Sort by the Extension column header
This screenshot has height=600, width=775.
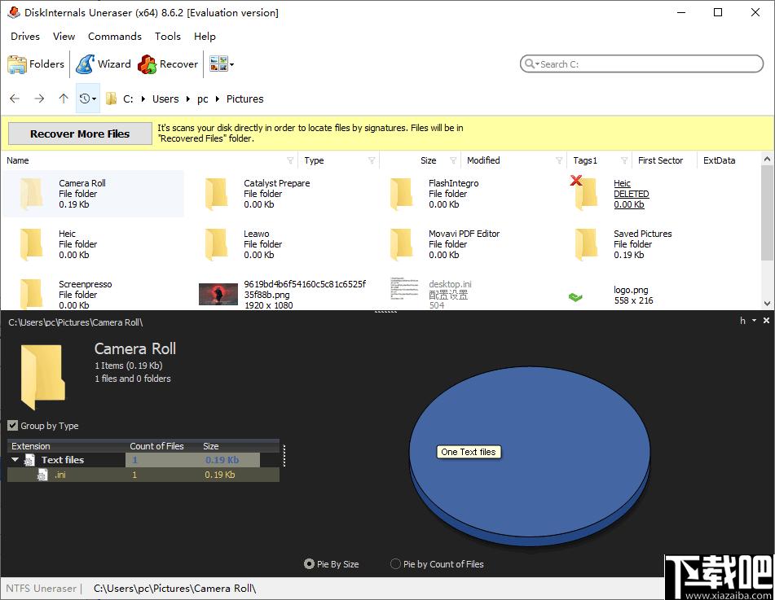tap(31, 446)
